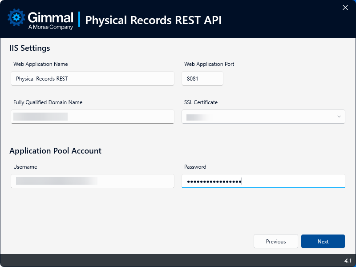Focus the Web Application Port field
356x267 pixels.
pos(202,78)
